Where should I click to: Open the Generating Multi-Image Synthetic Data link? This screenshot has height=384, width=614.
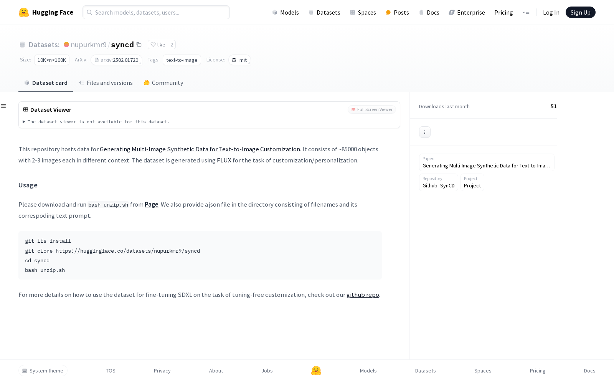(200, 149)
